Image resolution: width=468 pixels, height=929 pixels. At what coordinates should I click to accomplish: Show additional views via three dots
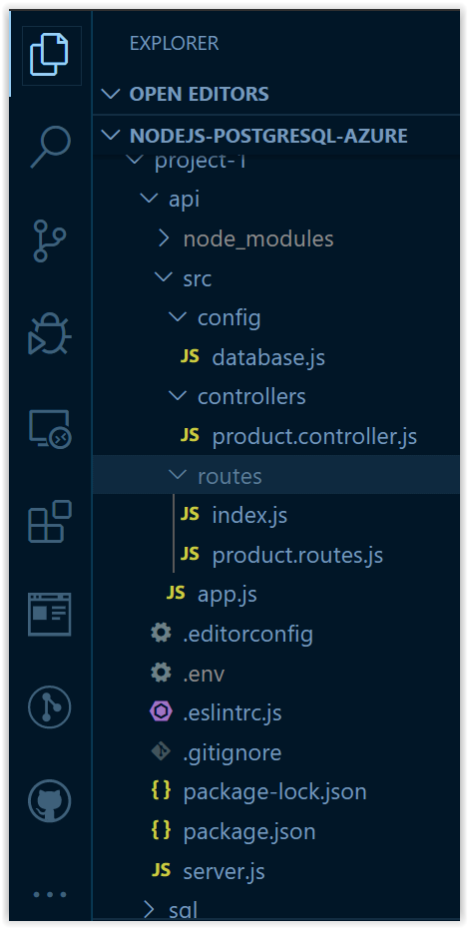(50, 895)
